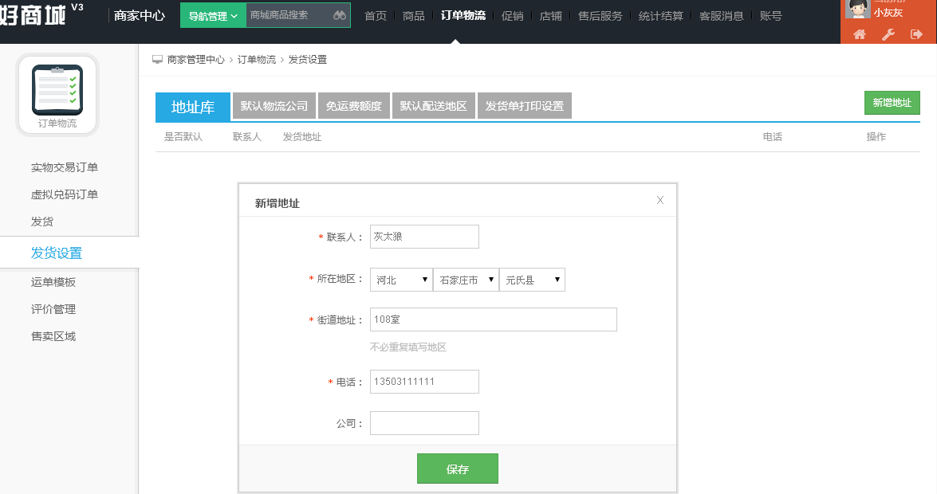
Task: Click 订单物流 breadcrumb link
Action: [x=256, y=59]
